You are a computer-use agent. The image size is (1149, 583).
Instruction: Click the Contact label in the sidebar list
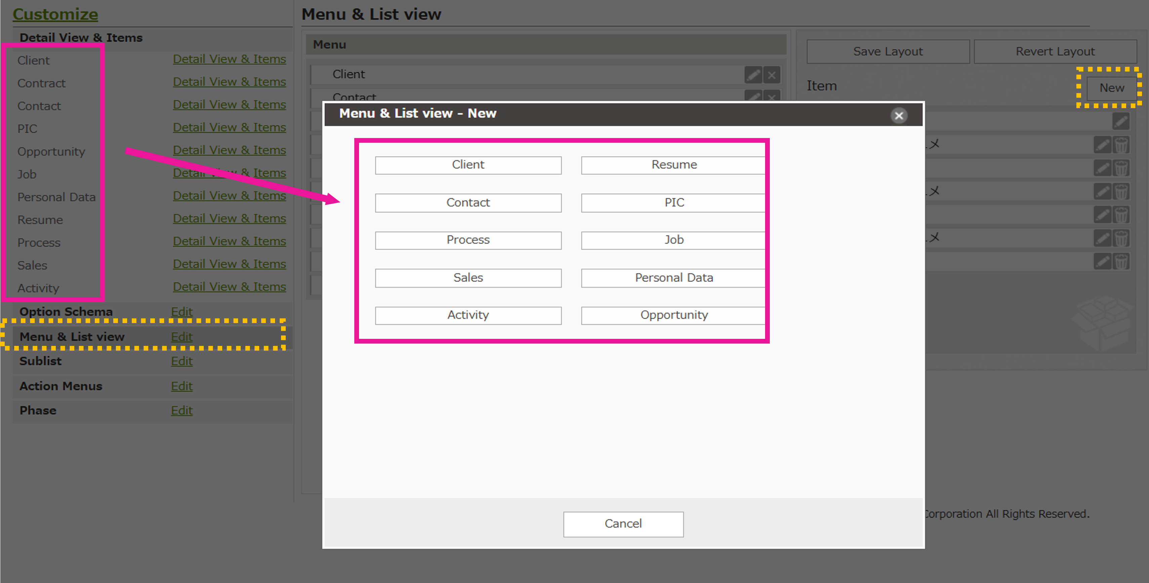39,106
